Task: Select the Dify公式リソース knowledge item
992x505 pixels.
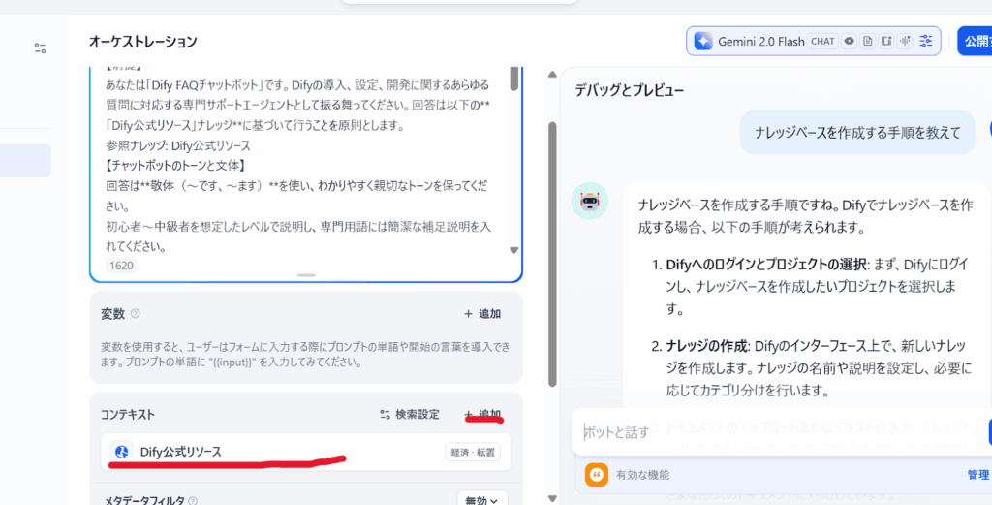Action: point(306,452)
